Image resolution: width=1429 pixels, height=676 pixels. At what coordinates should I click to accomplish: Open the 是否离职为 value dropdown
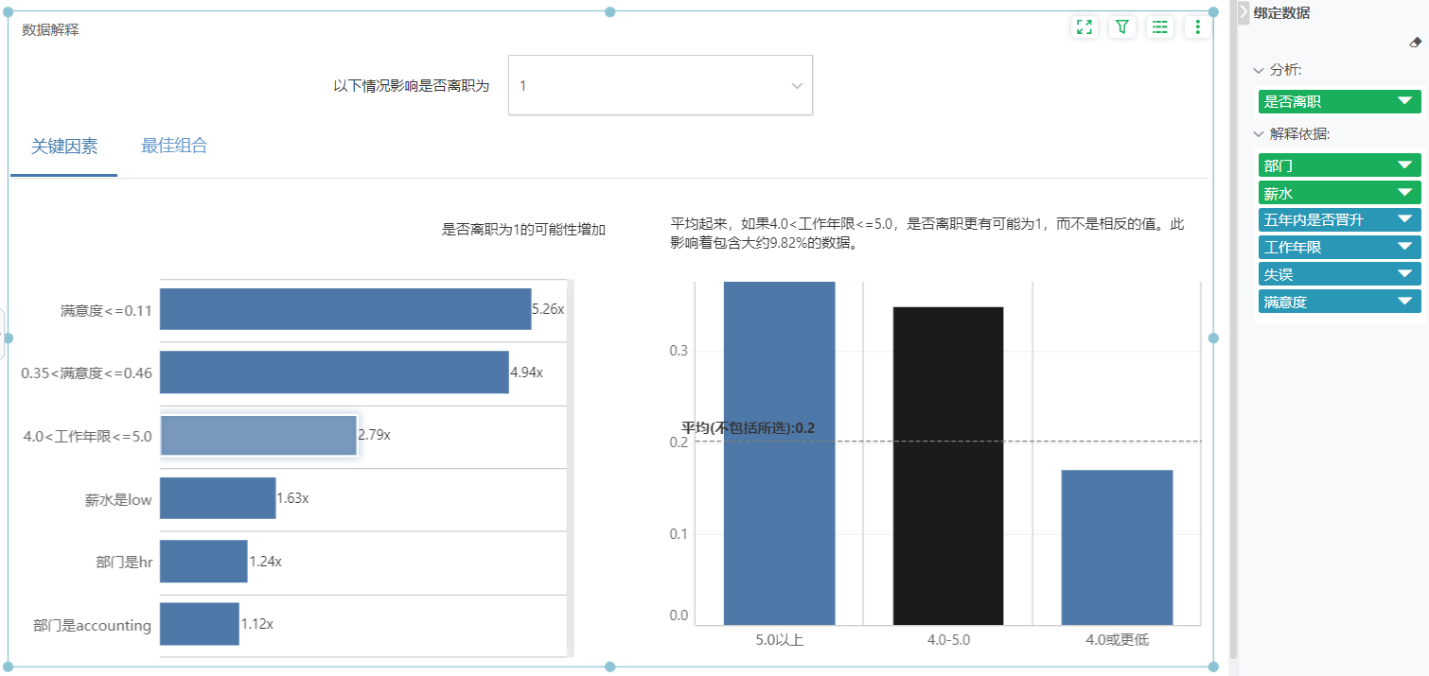[661, 85]
